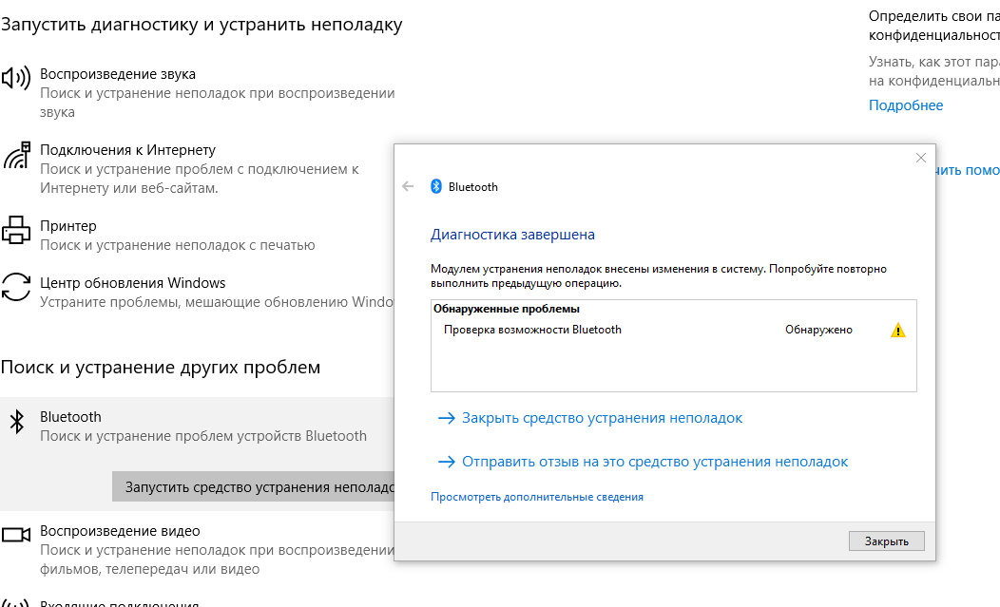Click the 'Закрыть' button in dialog
The width and height of the screenshot is (1000, 607).
[887, 541]
